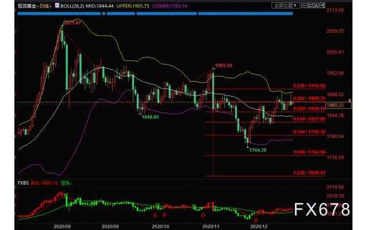Image resolution: width=368 pixels, height=230 pixels.
Task: Click the 日线 period selector
Action: (44, 6)
